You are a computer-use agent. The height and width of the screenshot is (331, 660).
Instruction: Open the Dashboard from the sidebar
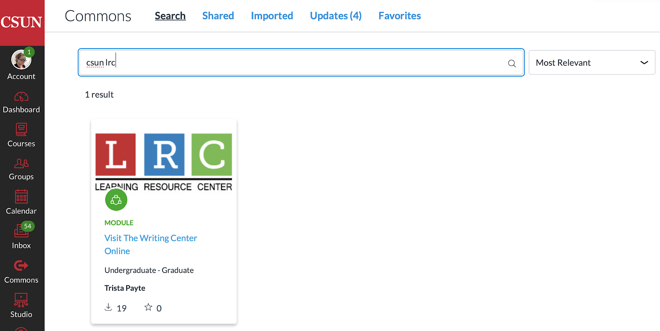point(21,103)
